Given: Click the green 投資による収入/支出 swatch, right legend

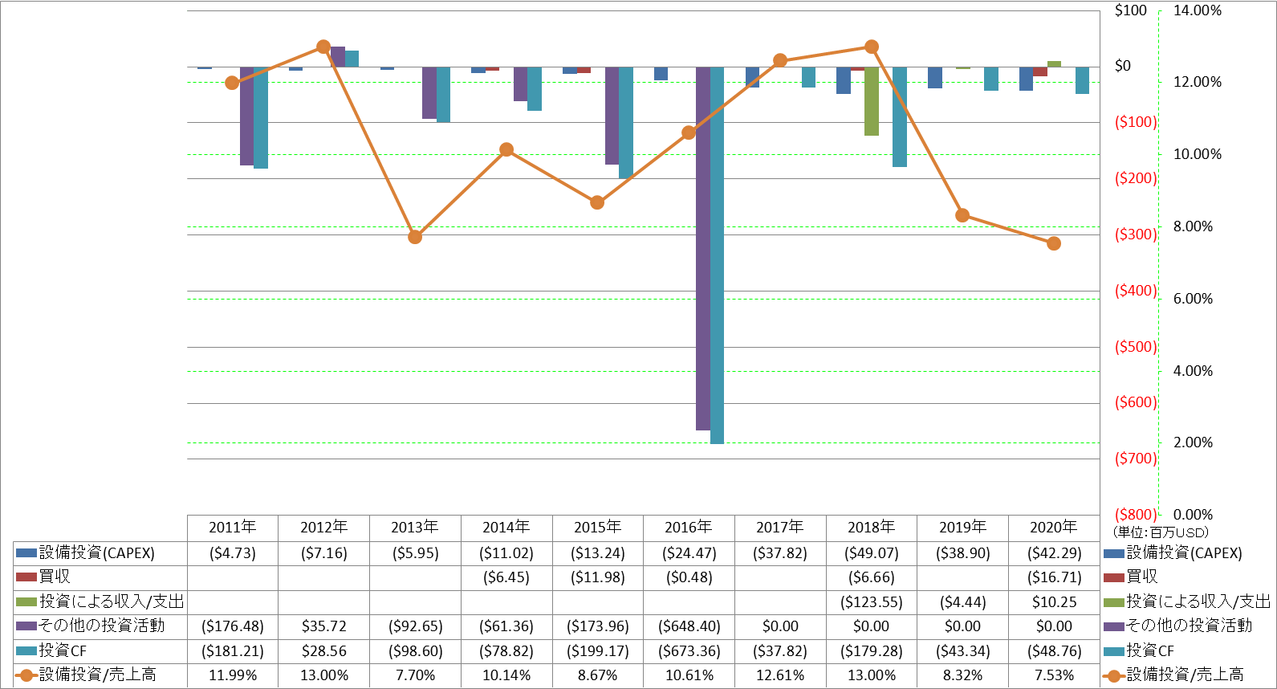Looking at the screenshot, I should tap(1114, 602).
